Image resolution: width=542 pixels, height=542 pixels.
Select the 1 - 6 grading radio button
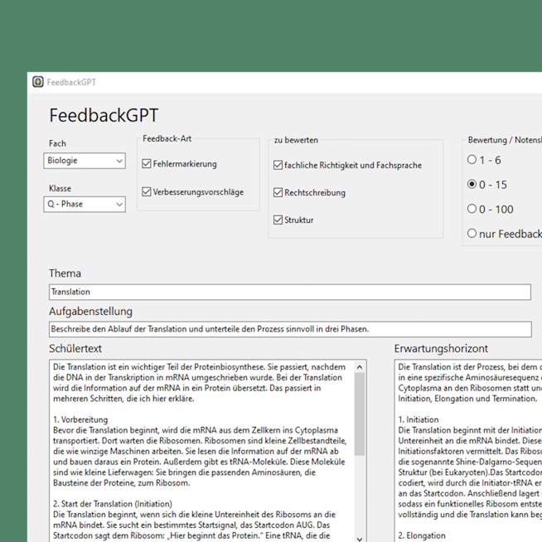472,160
